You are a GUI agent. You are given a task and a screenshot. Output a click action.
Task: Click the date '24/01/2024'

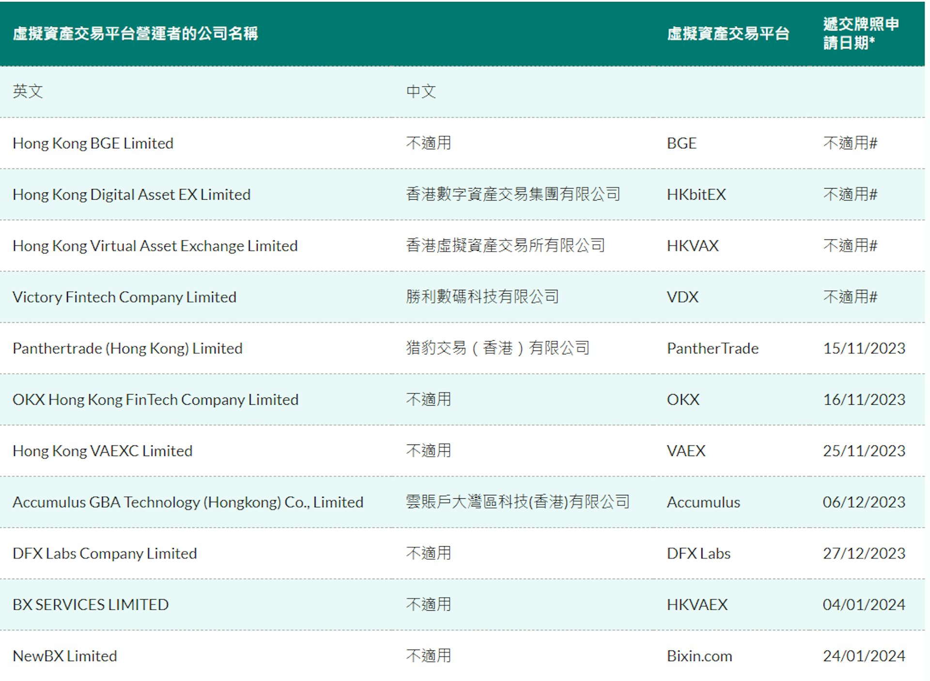pyautogui.click(x=864, y=656)
